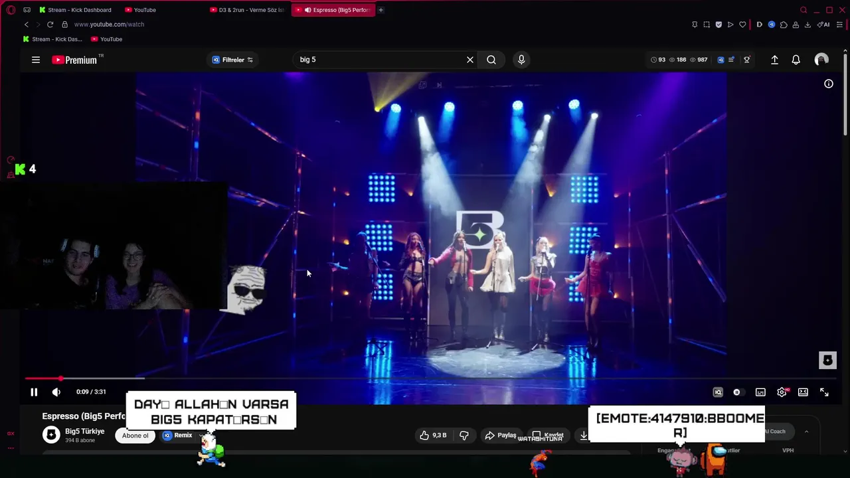Reload the page with the refresh icon
The image size is (850, 478).
pos(50,25)
